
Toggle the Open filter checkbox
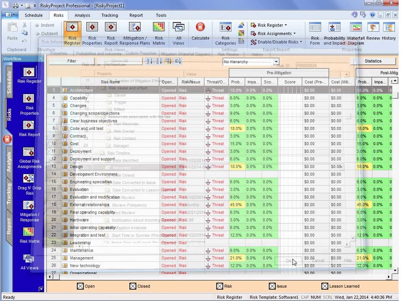80,286
